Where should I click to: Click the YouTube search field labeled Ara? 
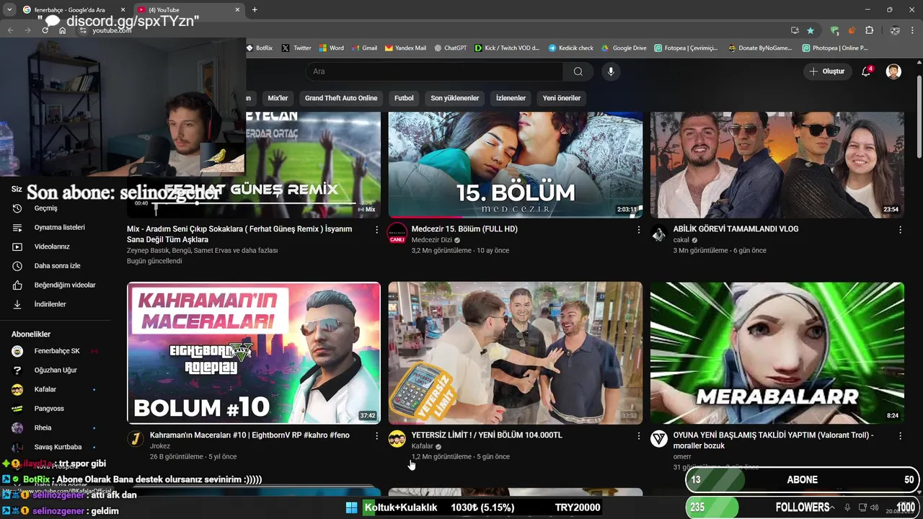434,71
